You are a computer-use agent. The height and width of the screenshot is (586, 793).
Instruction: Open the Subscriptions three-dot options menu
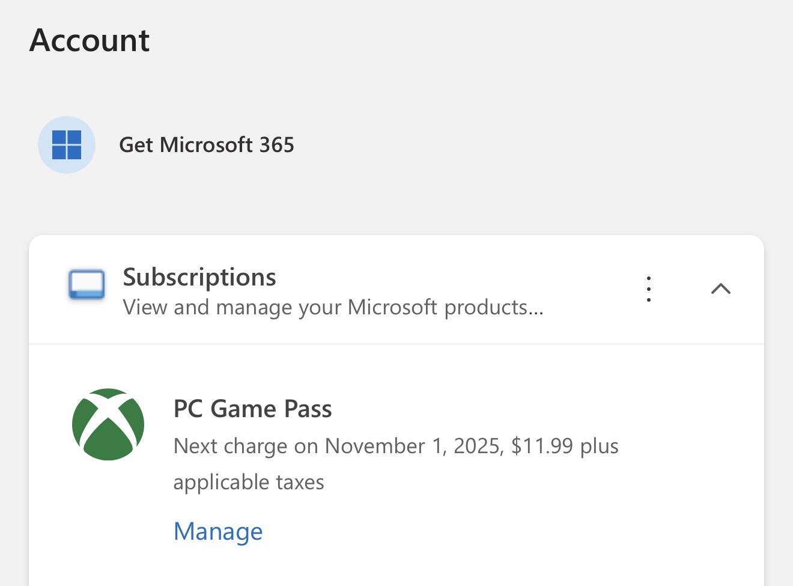[x=649, y=289]
